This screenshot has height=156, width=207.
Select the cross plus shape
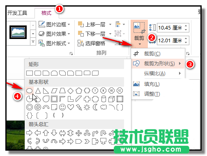[87, 99]
